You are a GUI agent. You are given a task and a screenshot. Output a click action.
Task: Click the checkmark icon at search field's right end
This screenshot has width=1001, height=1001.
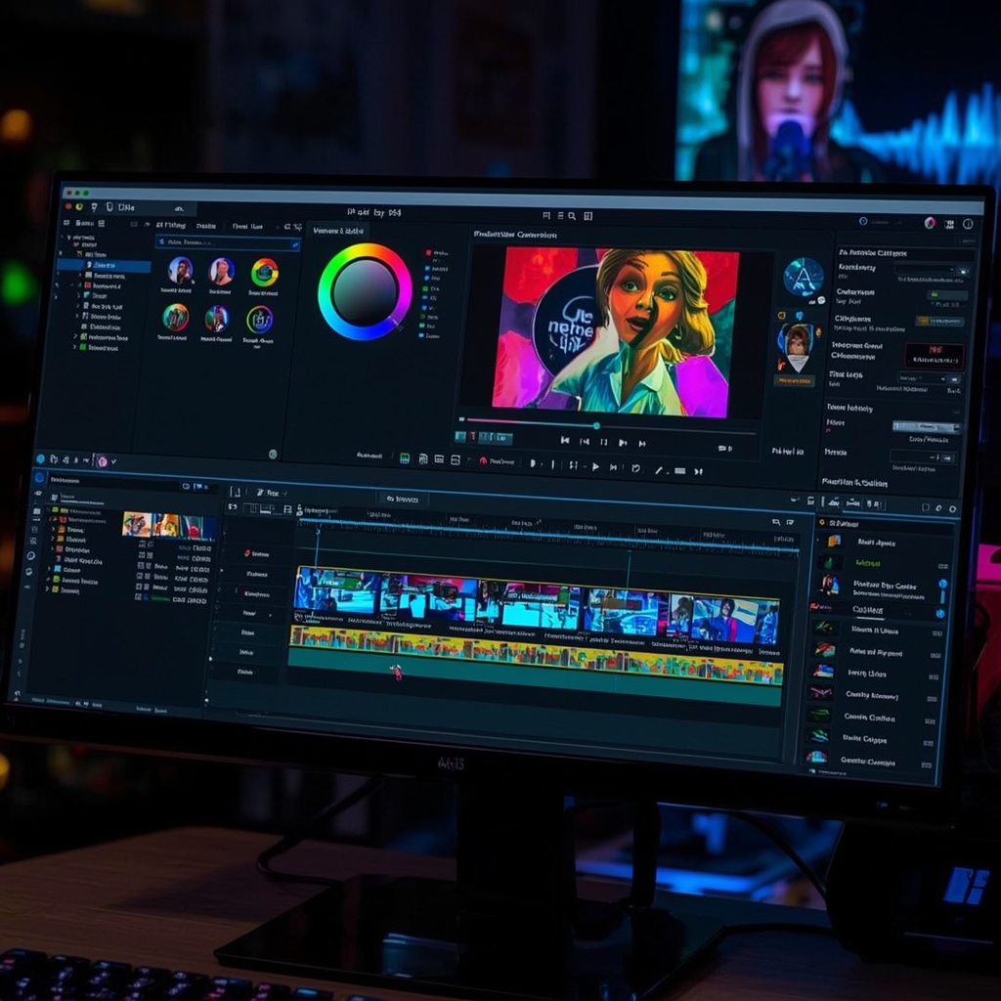(294, 244)
